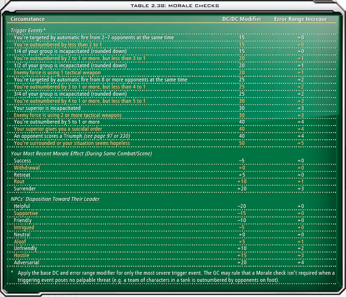346x297 pixels.
Task: Select the Supportive disposition row
Action: [172, 213]
